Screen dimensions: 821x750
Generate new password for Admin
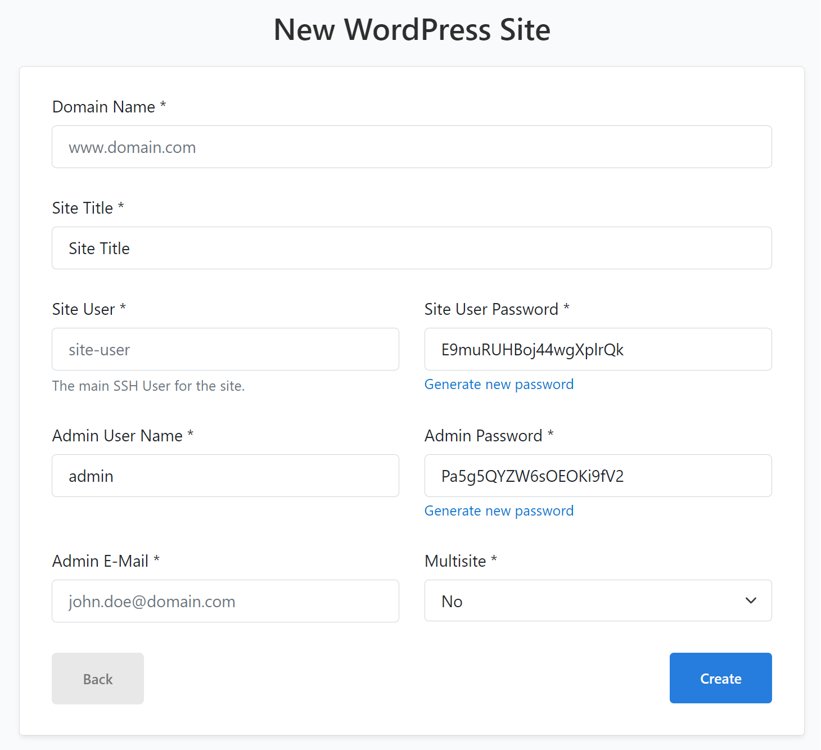499,511
